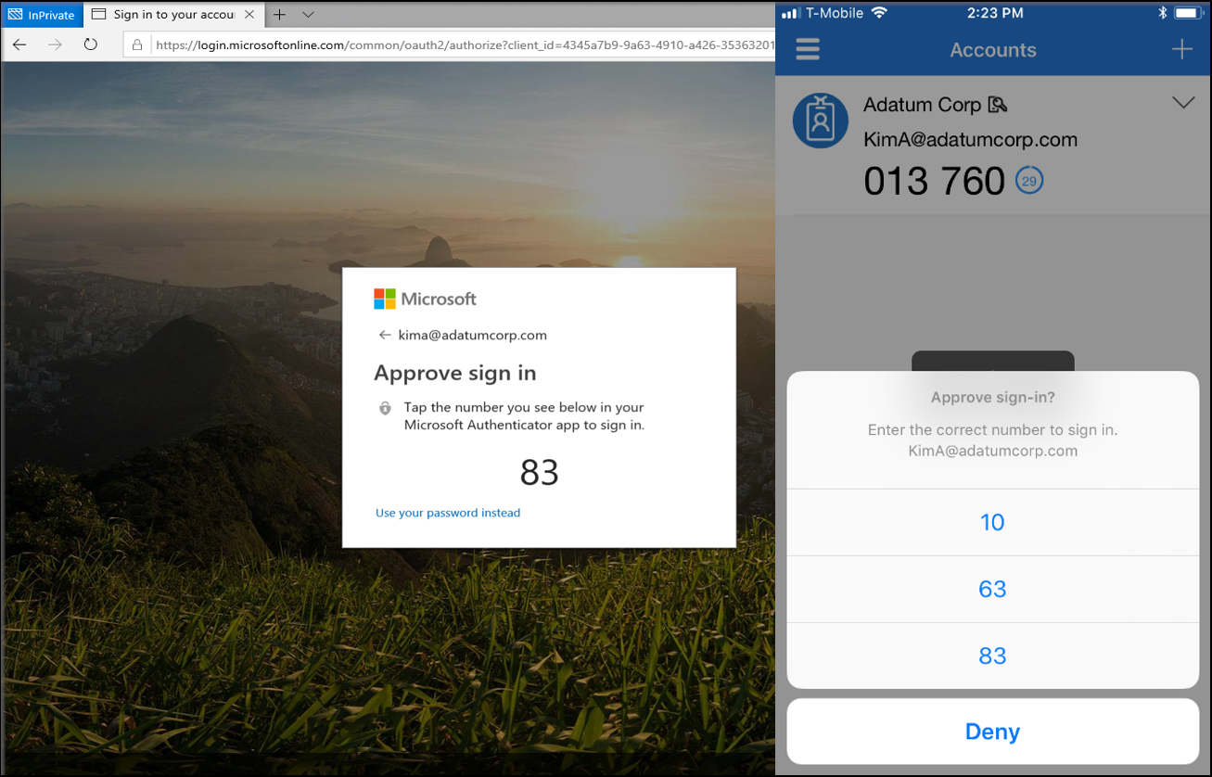Click the Wi-Fi icon in the status bar

click(x=880, y=13)
